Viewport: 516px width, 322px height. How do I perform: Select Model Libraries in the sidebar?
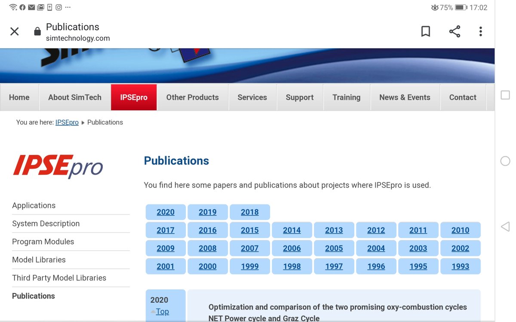(x=38, y=259)
